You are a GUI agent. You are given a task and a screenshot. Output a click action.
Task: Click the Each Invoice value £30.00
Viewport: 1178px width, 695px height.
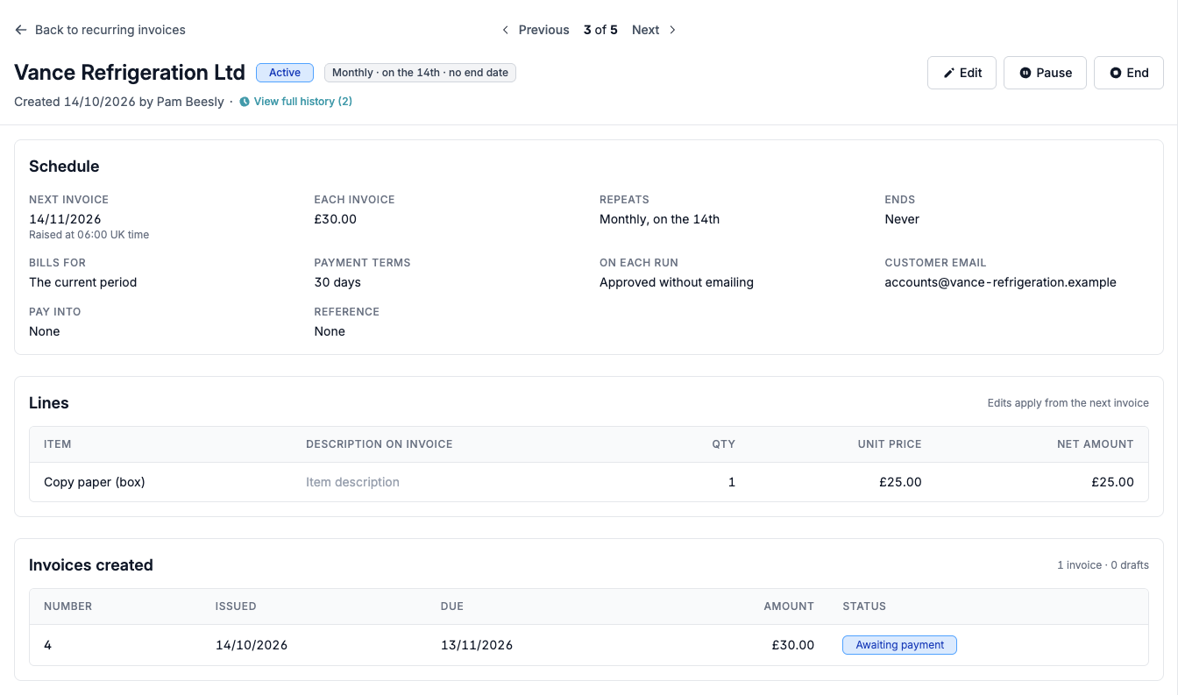click(x=336, y=219)
